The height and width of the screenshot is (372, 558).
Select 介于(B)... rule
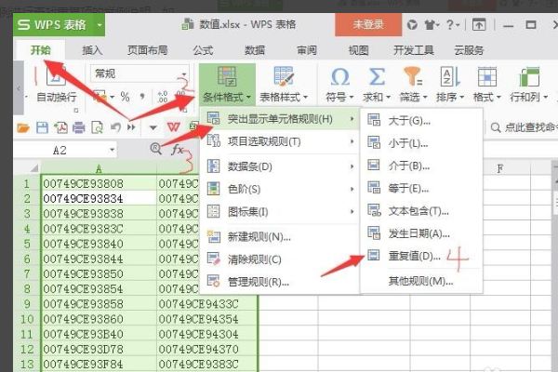click(x=421, y=166)
